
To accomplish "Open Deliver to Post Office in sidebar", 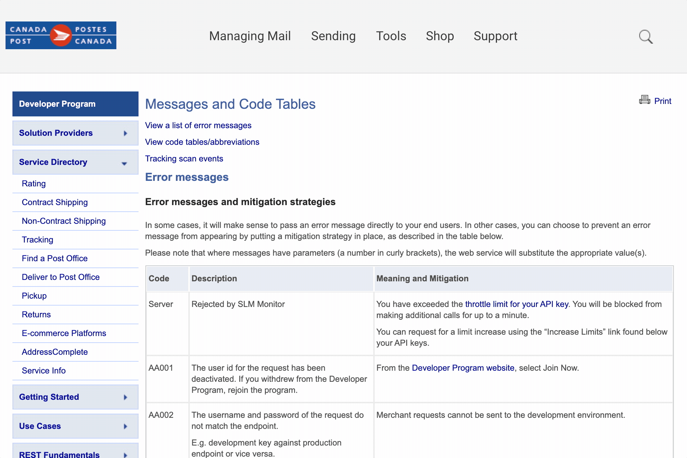I will tap(61, 277).
